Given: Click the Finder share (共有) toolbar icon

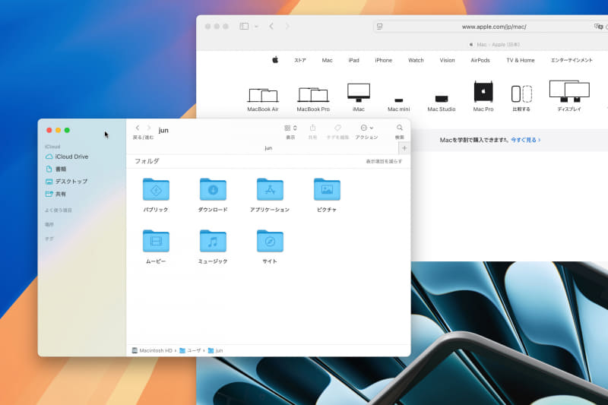Looking at the screenshot, I should [x=312, y=128].
